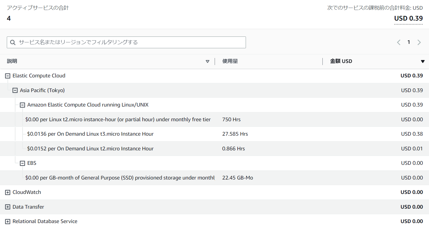Click the USD 0.38 amount
The width and height of the screenshot is (429, 226).
coord(412,134)
